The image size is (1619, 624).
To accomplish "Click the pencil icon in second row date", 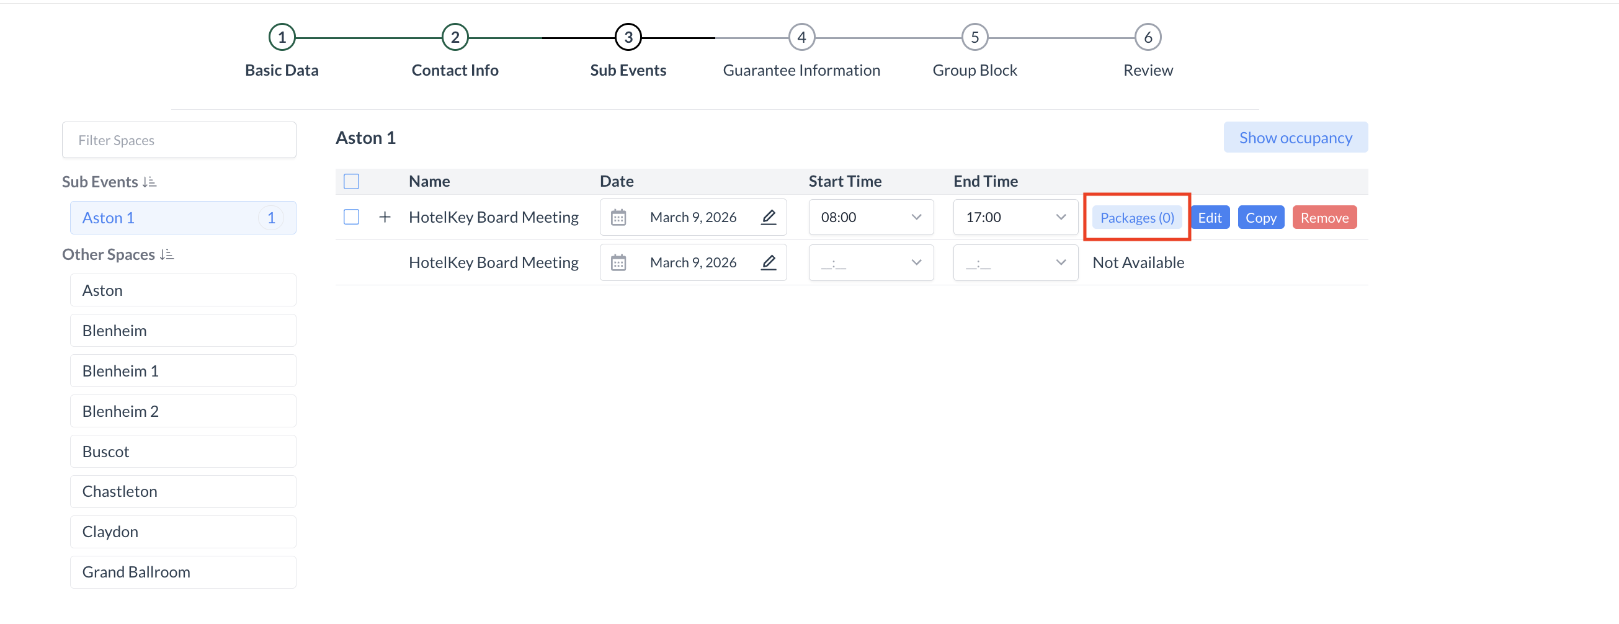I will coord(768,262).
